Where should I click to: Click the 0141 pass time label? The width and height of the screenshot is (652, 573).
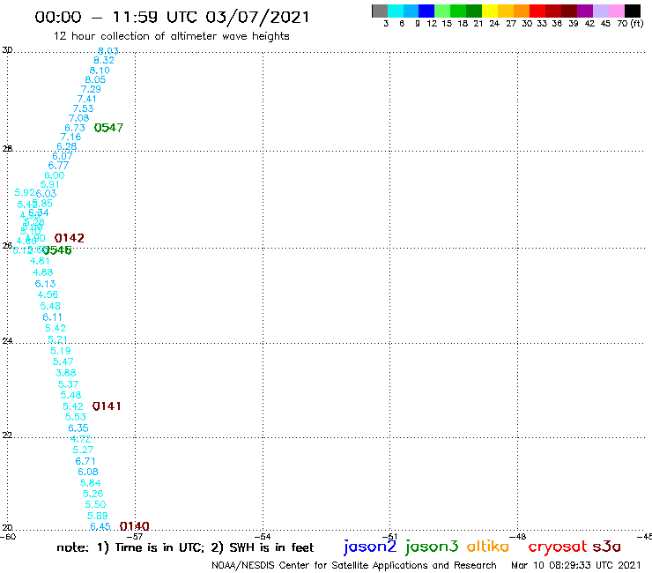tap(107, 406)
